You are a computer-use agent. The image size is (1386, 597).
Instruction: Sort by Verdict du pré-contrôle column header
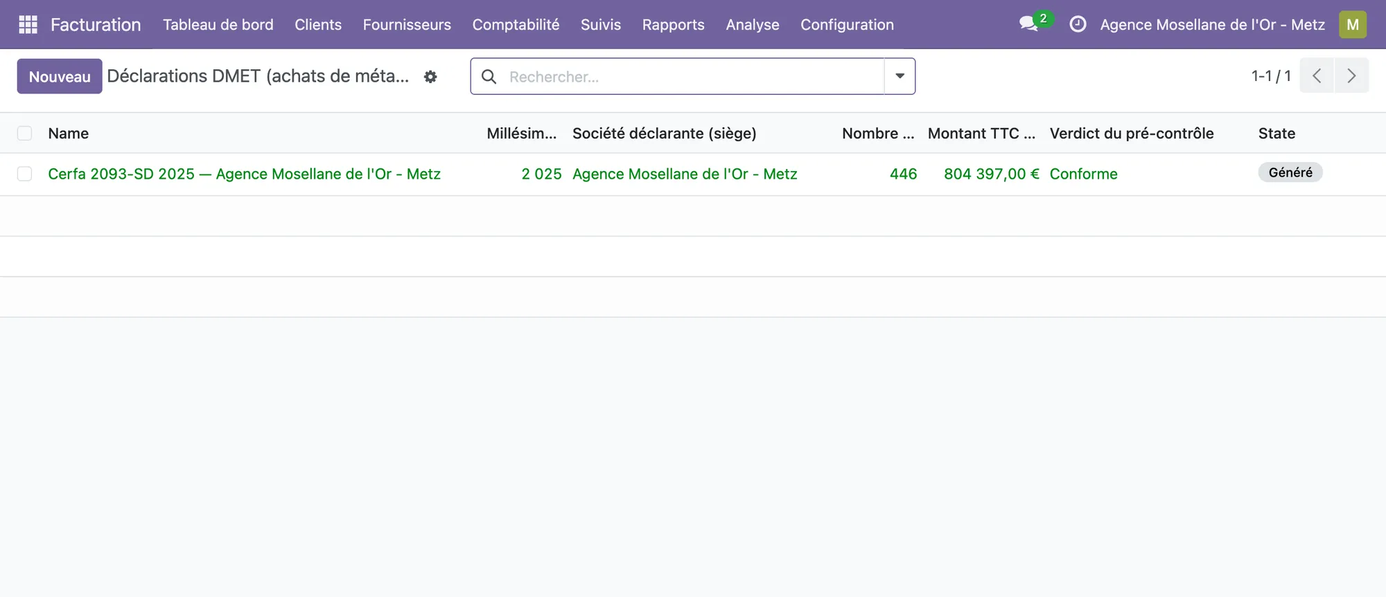click(x=1132, y=133)
